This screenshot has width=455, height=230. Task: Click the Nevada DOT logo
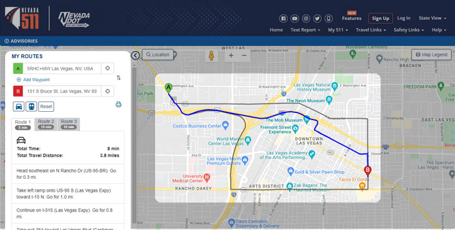pyautogui.click(x=74, y=20)
